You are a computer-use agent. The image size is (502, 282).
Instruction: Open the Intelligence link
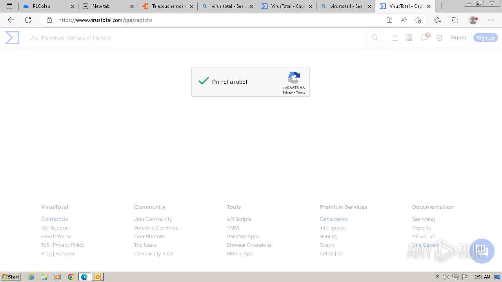(x=333, y=228)
